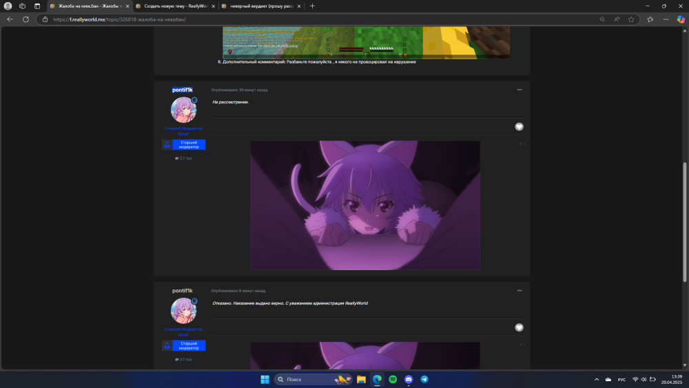The width and height of the screenshot is (689, 388).
Task: Switch to 'неверный вердикт' tab
Action: click(x=260, y=6)
